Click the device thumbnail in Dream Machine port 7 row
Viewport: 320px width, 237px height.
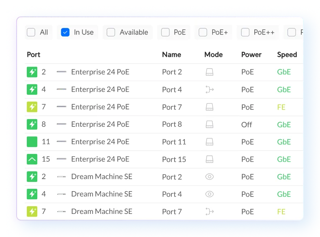[x=62, y=211]
